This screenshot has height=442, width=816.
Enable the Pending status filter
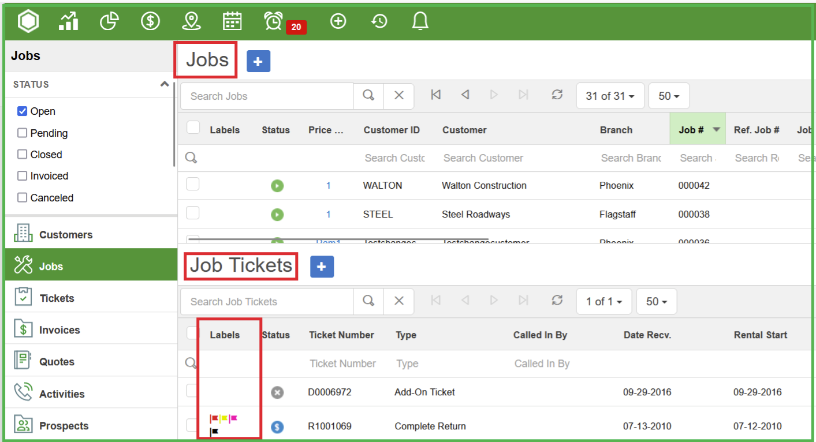(23, 133)
